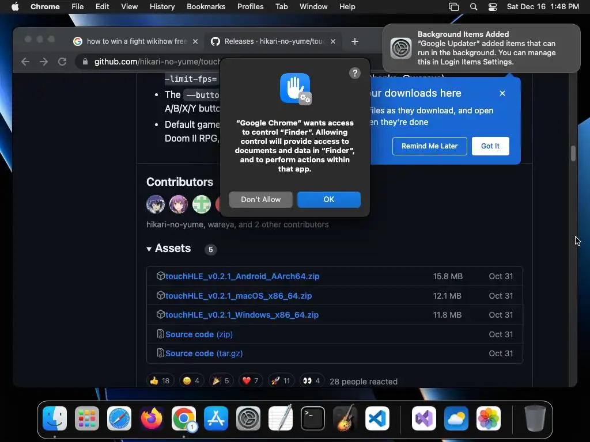The image size is (590, 442).
Task: Open Visual Studio Code from the Dock
Action: click(x=377, y=418)
